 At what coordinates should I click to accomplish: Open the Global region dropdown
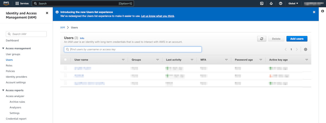click(x=293, y=4)
